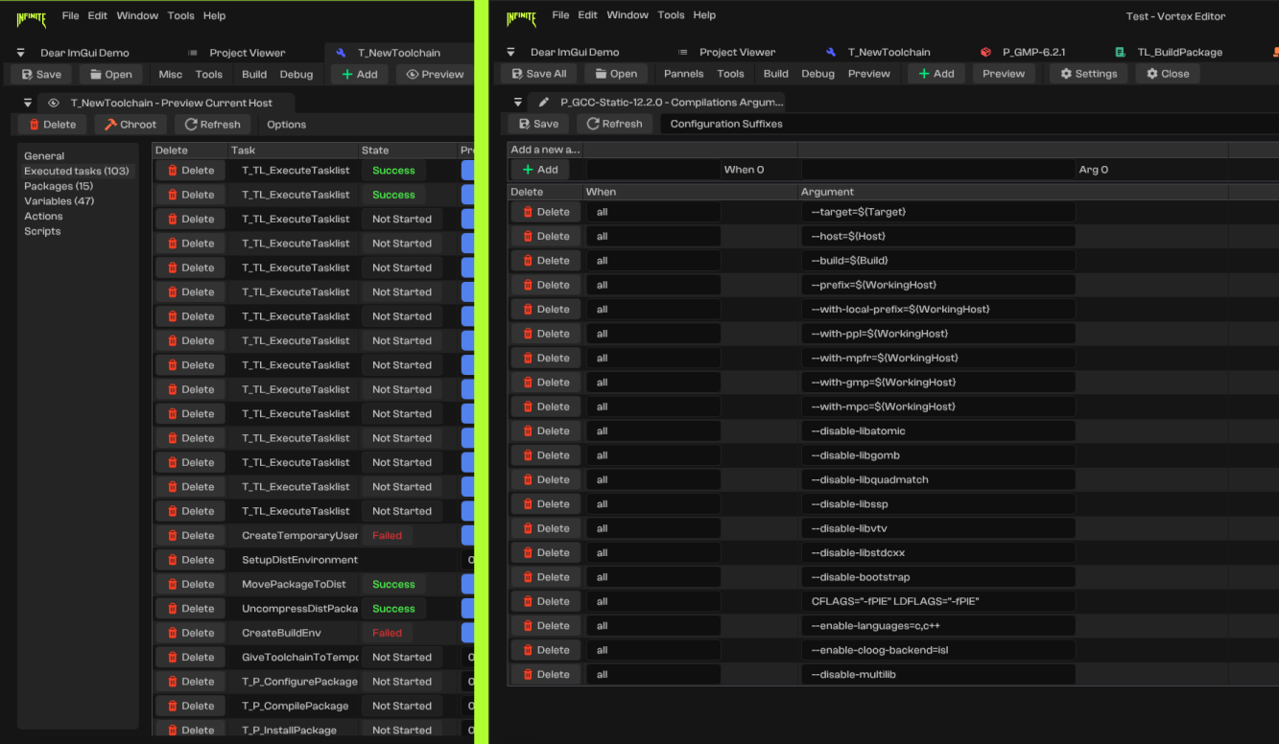The height and width of the screenshot is (744, 1279).
Task: Delete the --disable-bootstrap argument row
Action: click(x=544, y=577)
